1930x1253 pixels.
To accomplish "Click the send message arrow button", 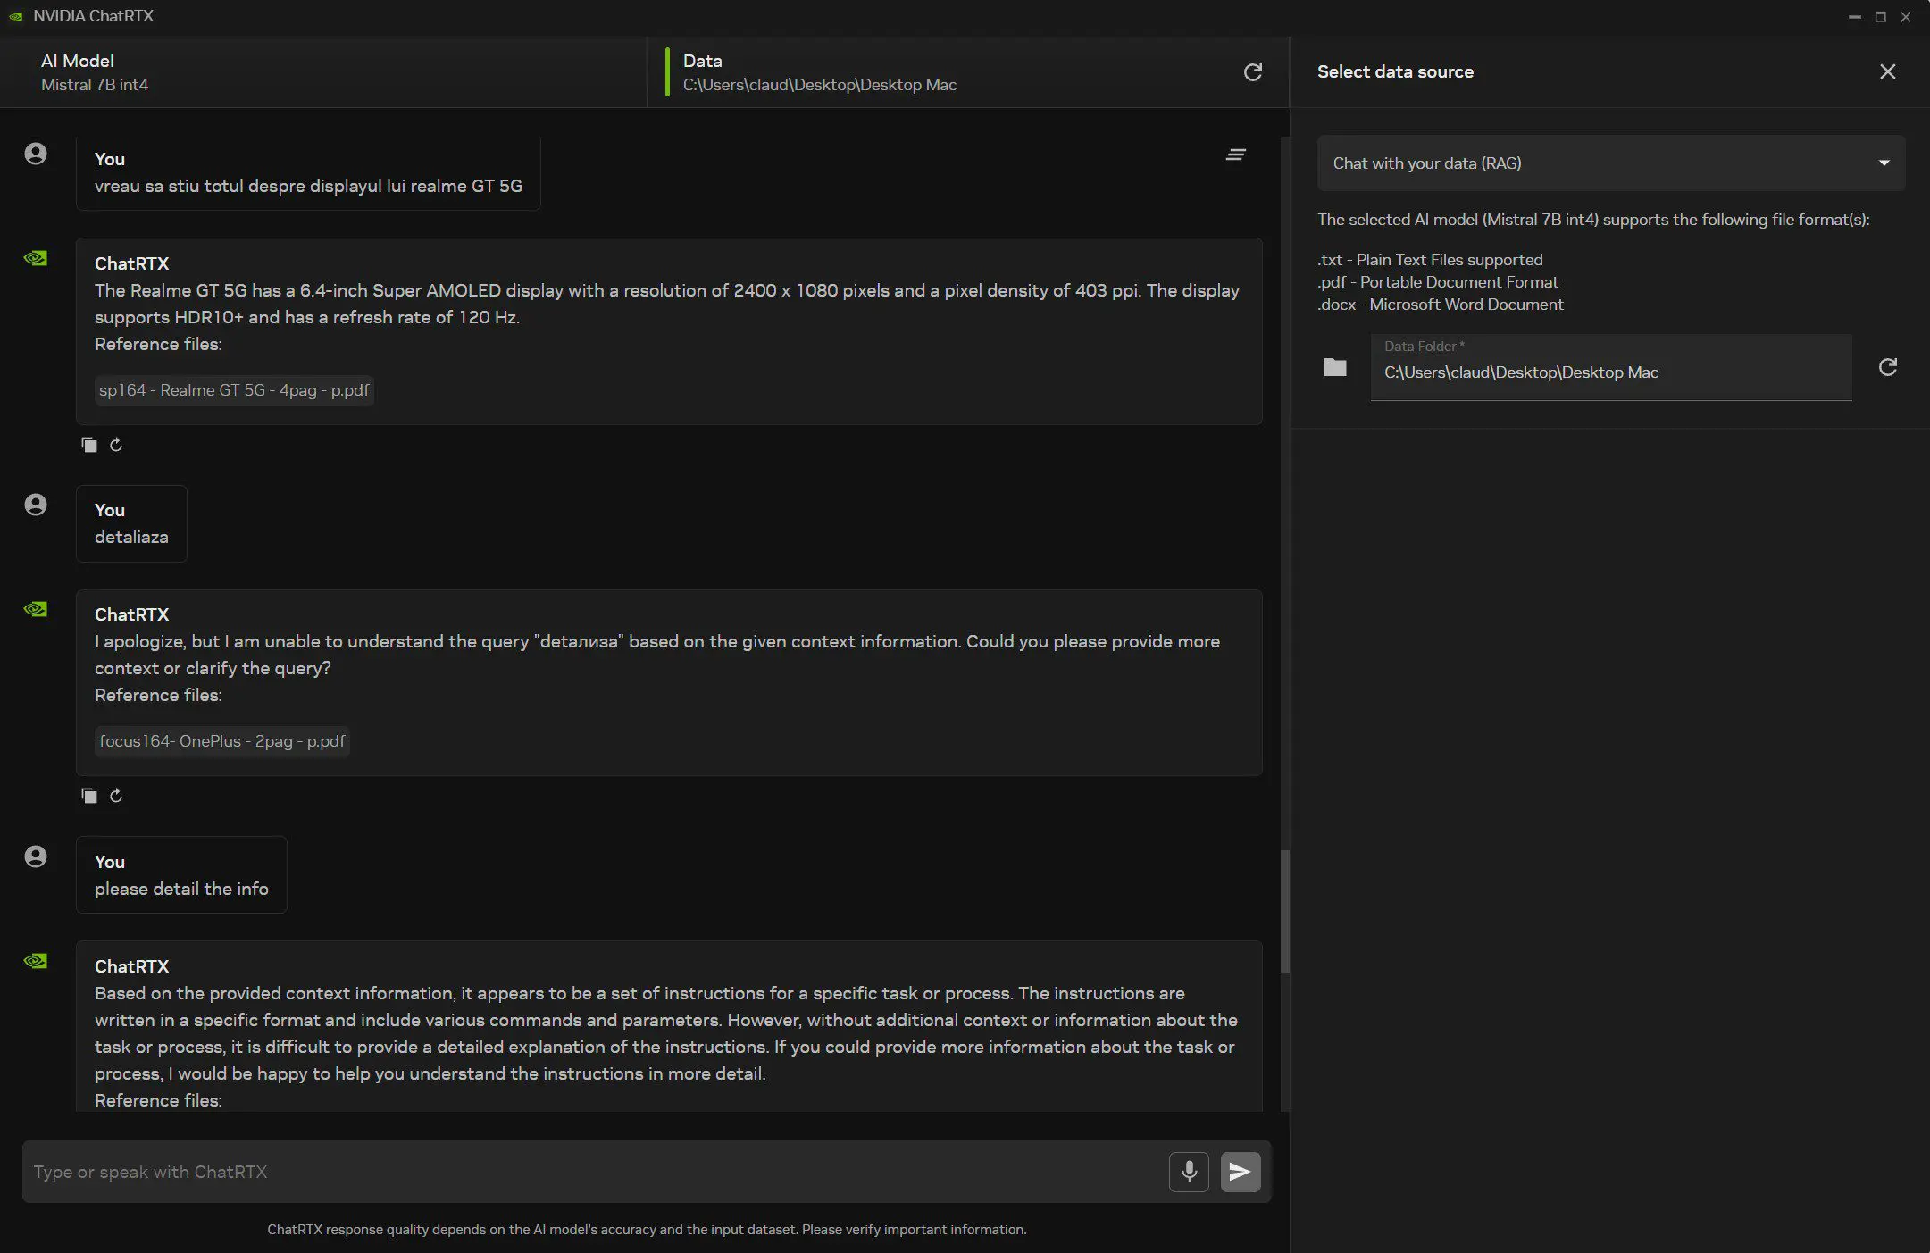I will pos(1241,1172).
